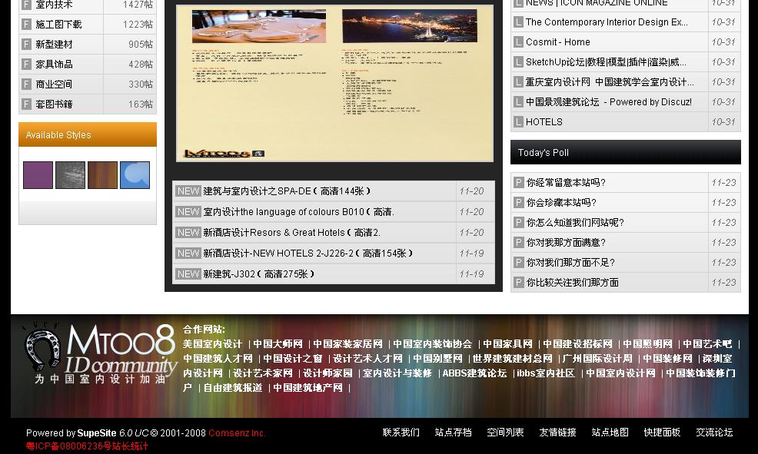Click Available Styles panel header
Image resolution: width=758 pixels, height=454 pixels.
(x=88, y=134)
